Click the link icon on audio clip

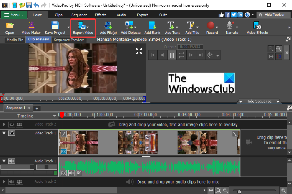coord(79,173)
